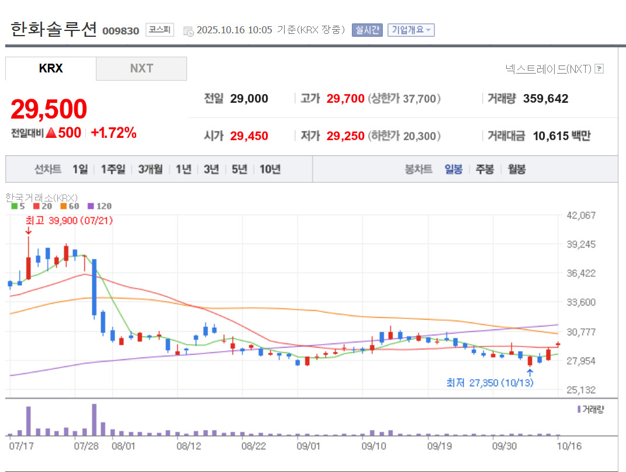
Task: Click the 한국거래소(KRX) chart label
Action: pyautogui.click(x=41, y=197)
